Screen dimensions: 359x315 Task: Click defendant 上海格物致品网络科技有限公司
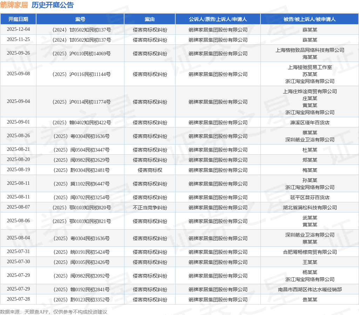point(310,50)
